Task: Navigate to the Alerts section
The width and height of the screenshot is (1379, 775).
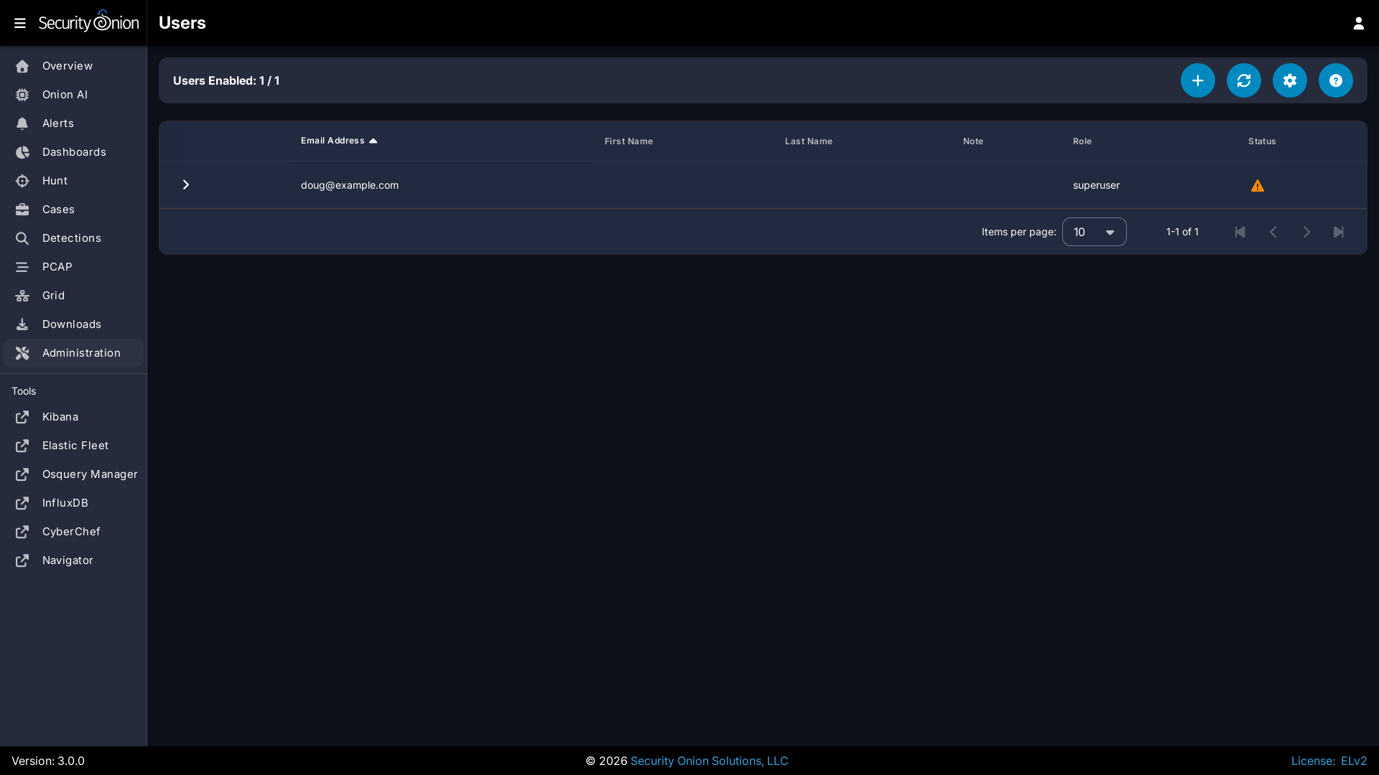Action: coord(57,123)
